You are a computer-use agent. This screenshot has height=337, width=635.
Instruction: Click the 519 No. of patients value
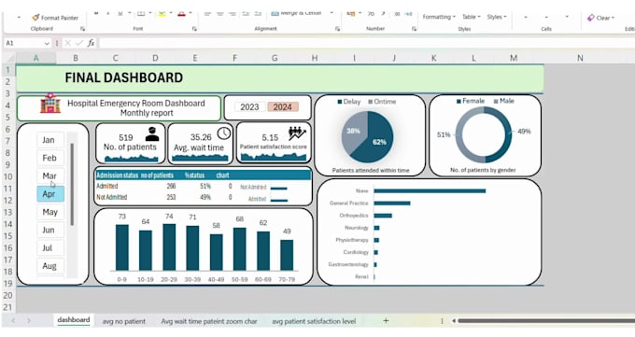coord(126,138)
